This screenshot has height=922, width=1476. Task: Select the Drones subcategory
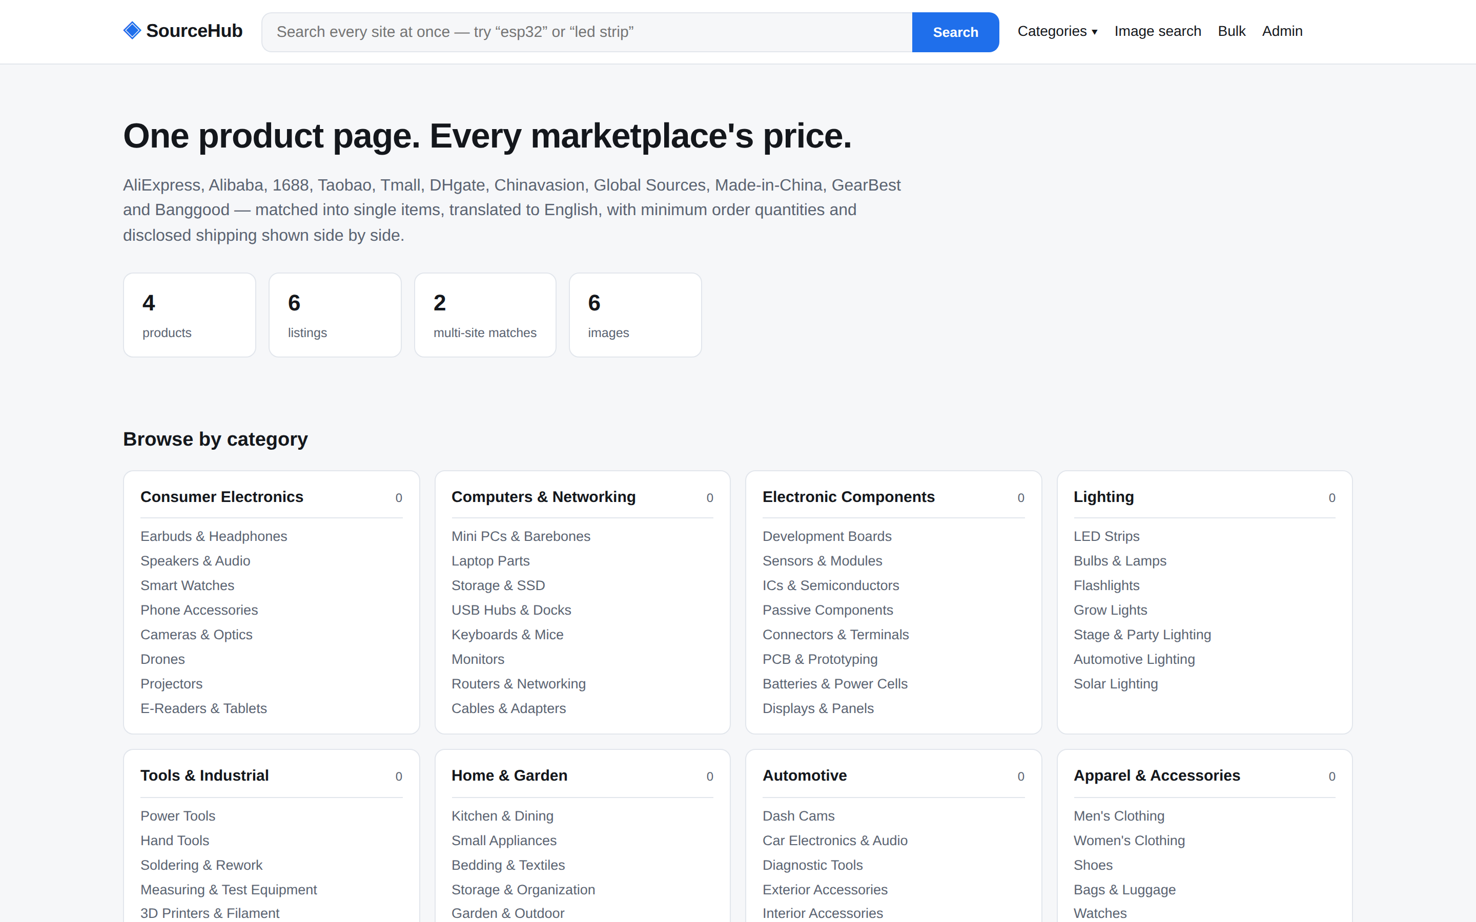pyautogui.click(x=162, y=659)
